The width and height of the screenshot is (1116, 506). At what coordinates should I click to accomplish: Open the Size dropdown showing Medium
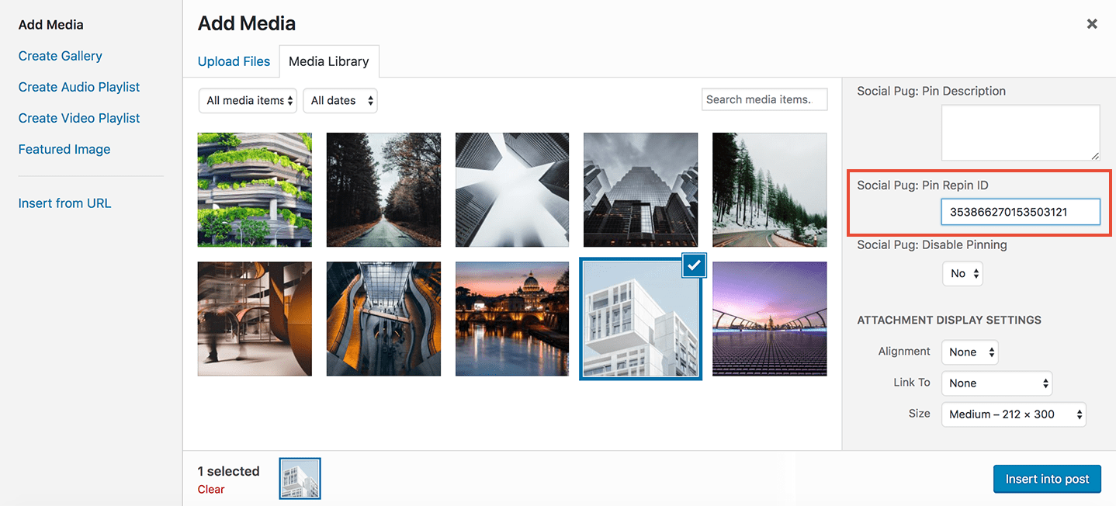coord(1013,414)
